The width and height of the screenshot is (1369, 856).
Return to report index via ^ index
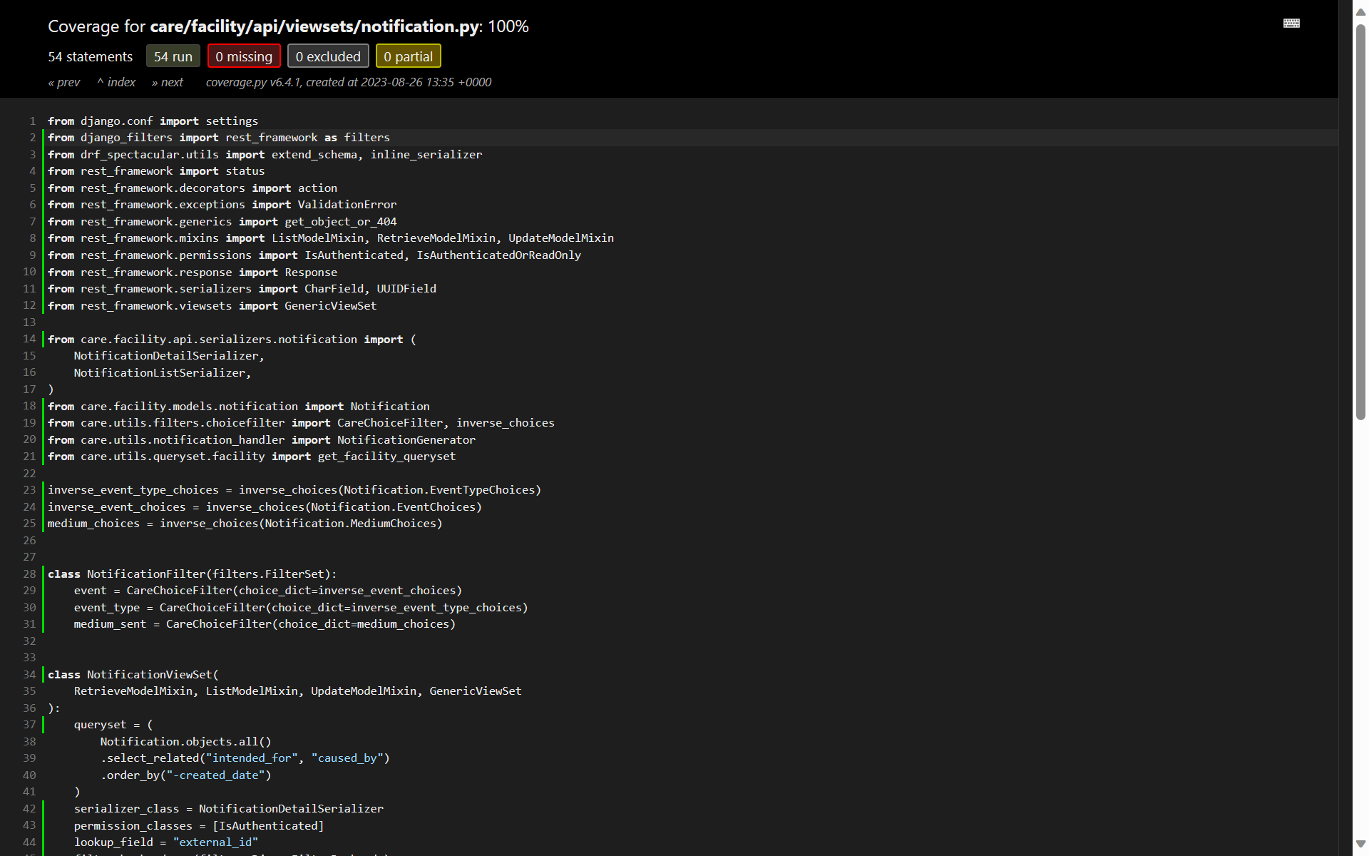[116, 82]
